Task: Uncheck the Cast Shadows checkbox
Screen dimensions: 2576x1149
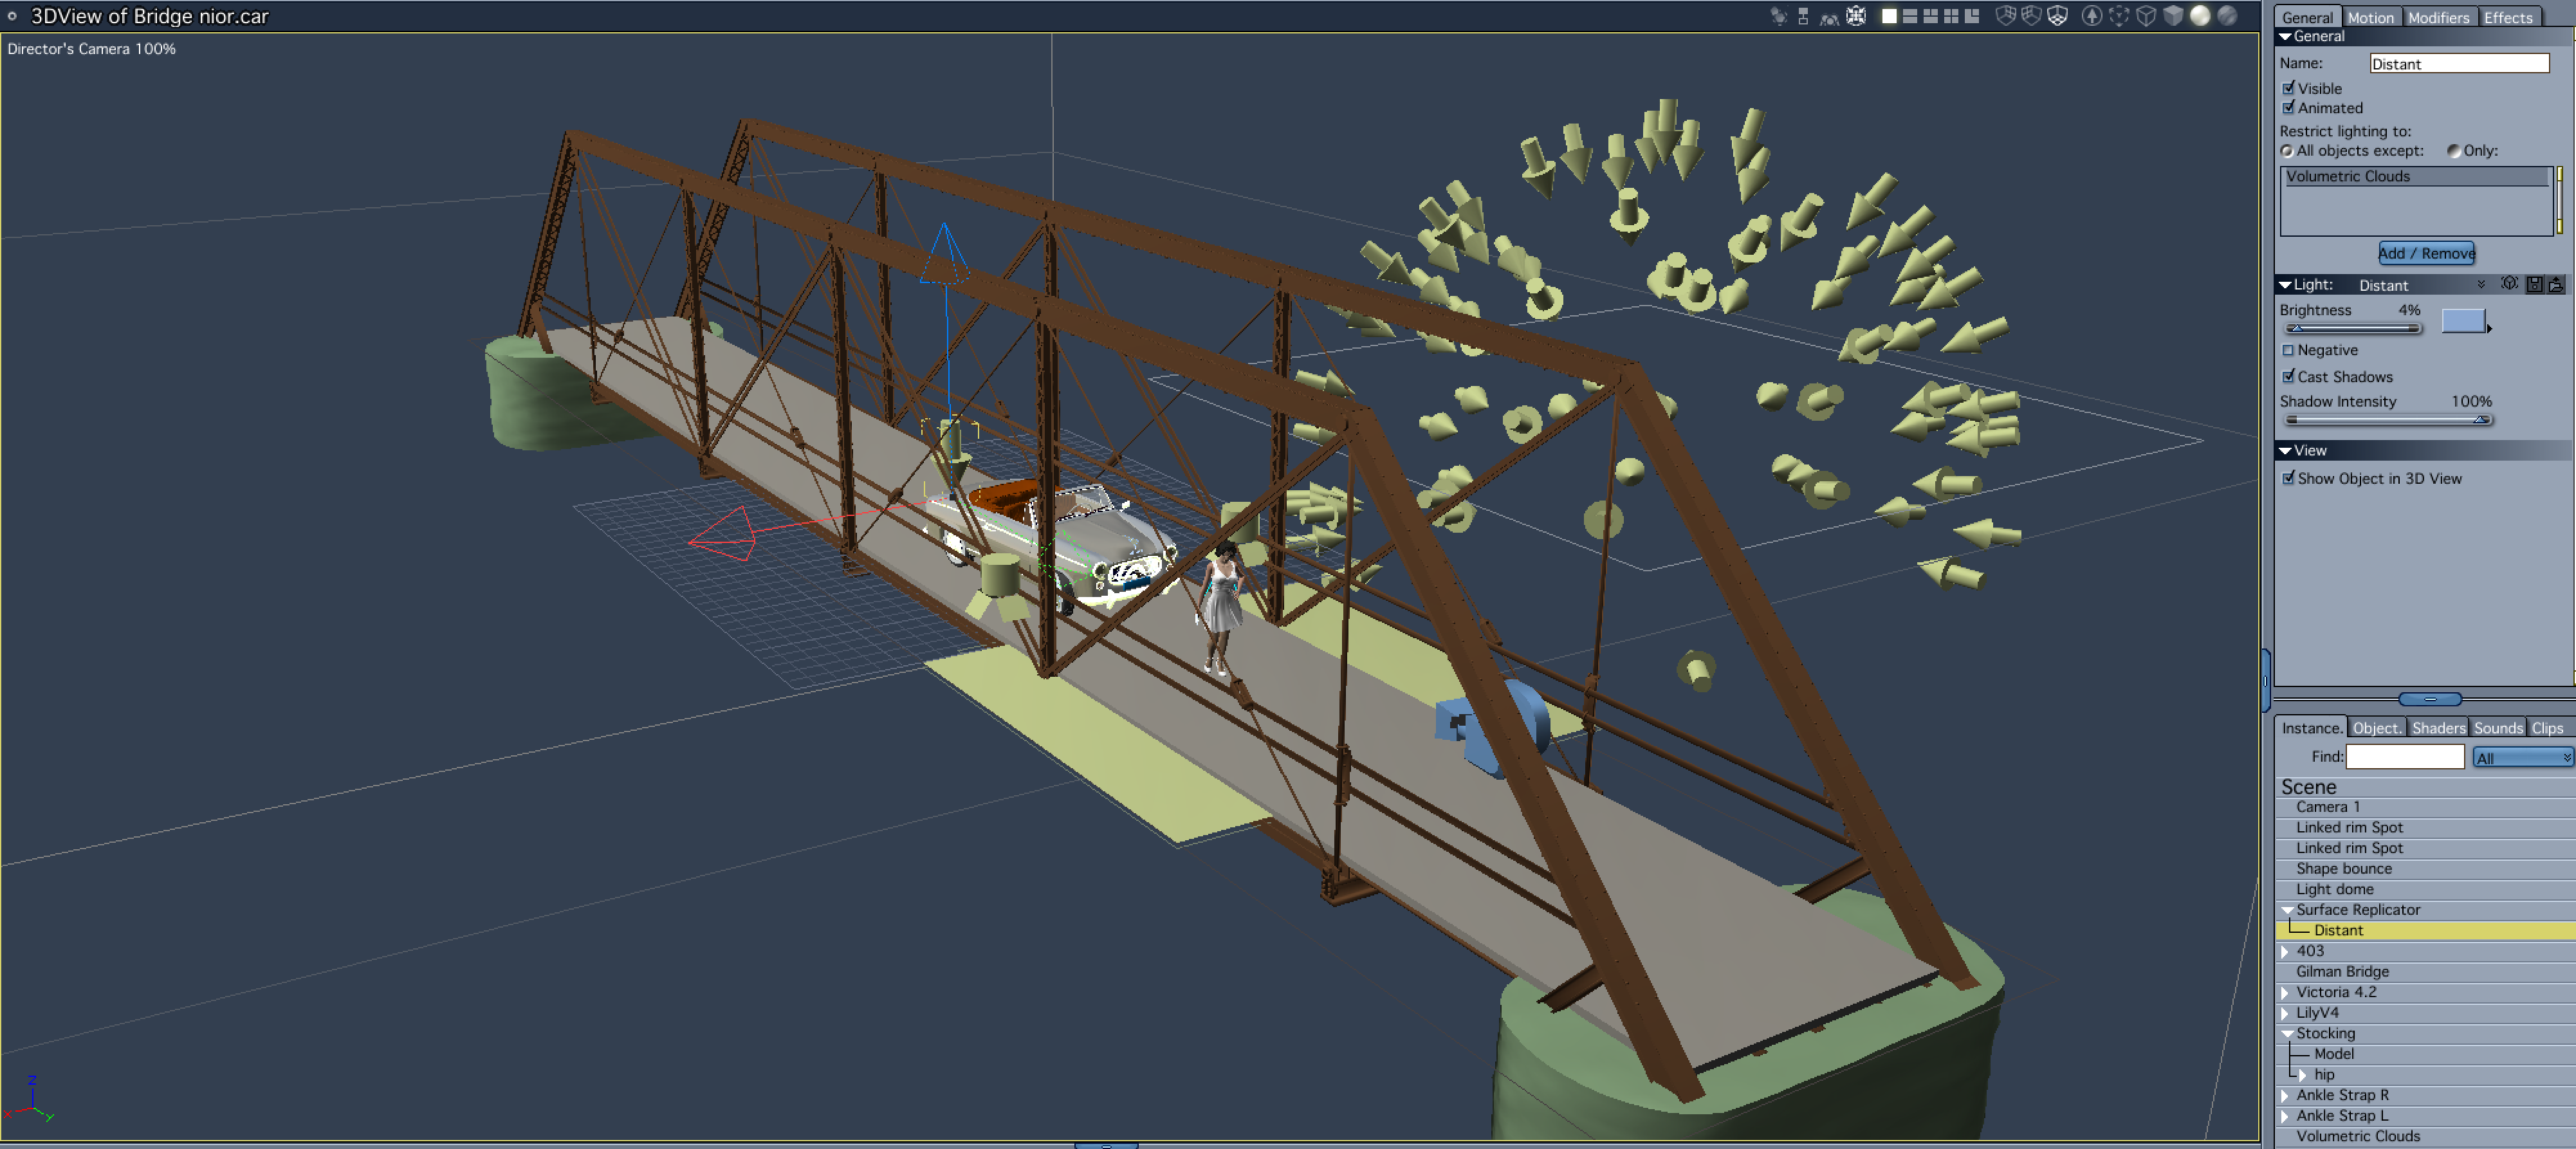Action: point(2288,377)
